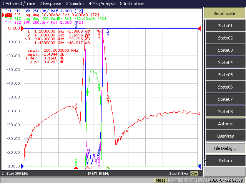The height and width of the screenshot is (184, 246).
Task: Open the Stimulus menu
Action: (75, 3)
